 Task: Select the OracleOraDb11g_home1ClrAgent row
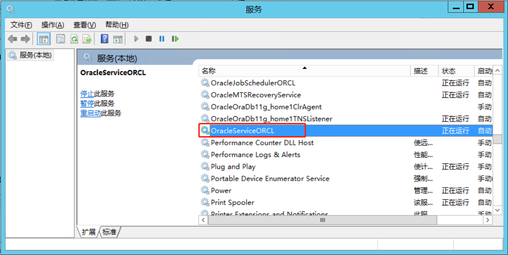click(x=346, y=107)
